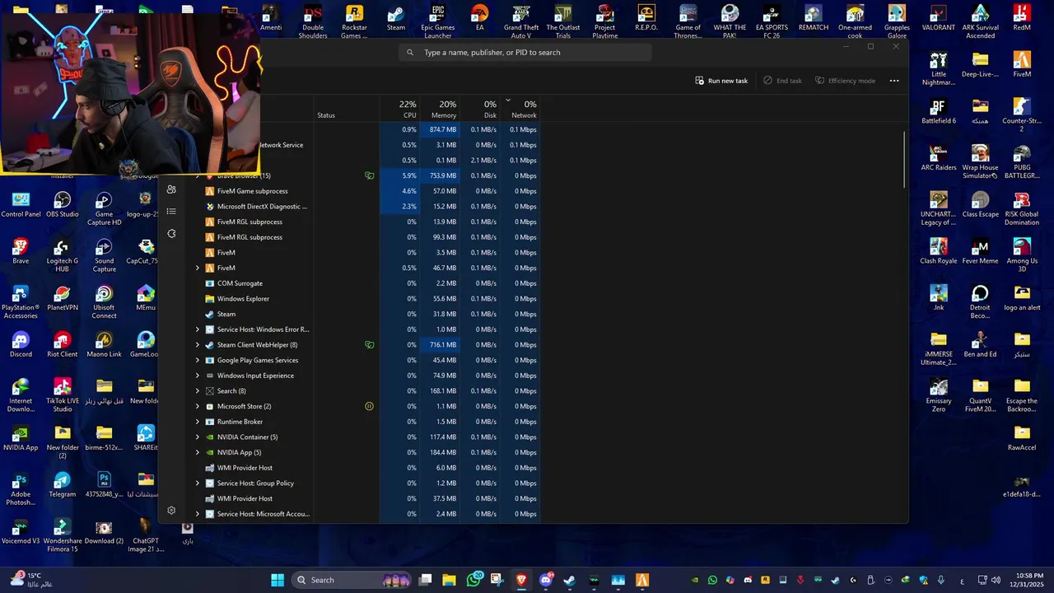Expand Google Play Games Services group
The width and height of the screenshot is (1054, 593).
coord(197,360)
